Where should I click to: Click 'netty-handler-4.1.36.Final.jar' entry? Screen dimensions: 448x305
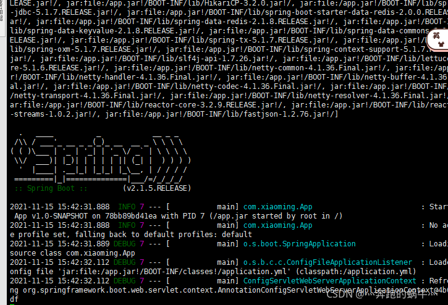coord(144,77)
